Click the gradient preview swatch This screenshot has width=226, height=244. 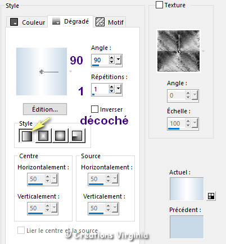click(42, 71)
